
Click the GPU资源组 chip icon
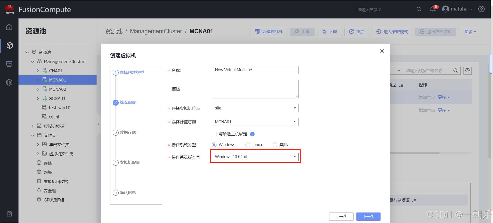coord(39,200)
